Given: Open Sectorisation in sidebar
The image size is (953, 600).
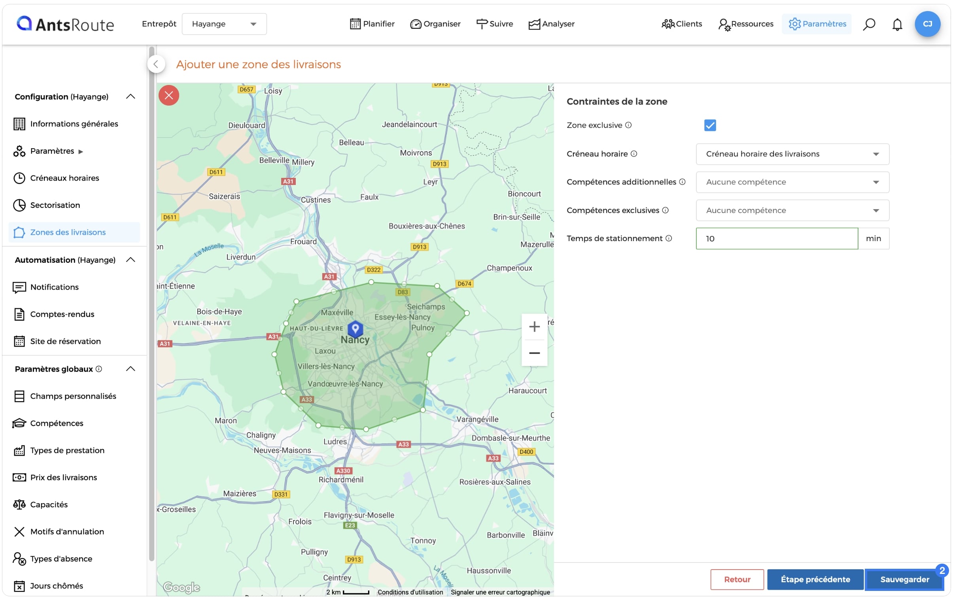Looking at the screenshot, I should [74, 206].
